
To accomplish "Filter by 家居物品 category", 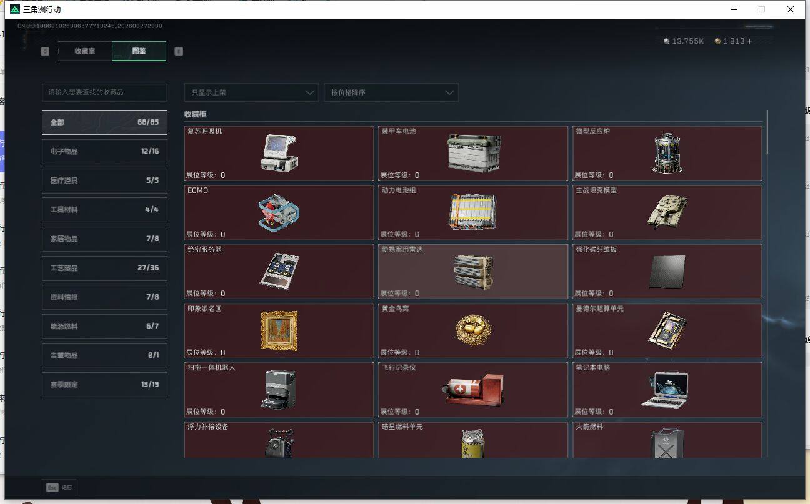I will (x=104, y=239).
